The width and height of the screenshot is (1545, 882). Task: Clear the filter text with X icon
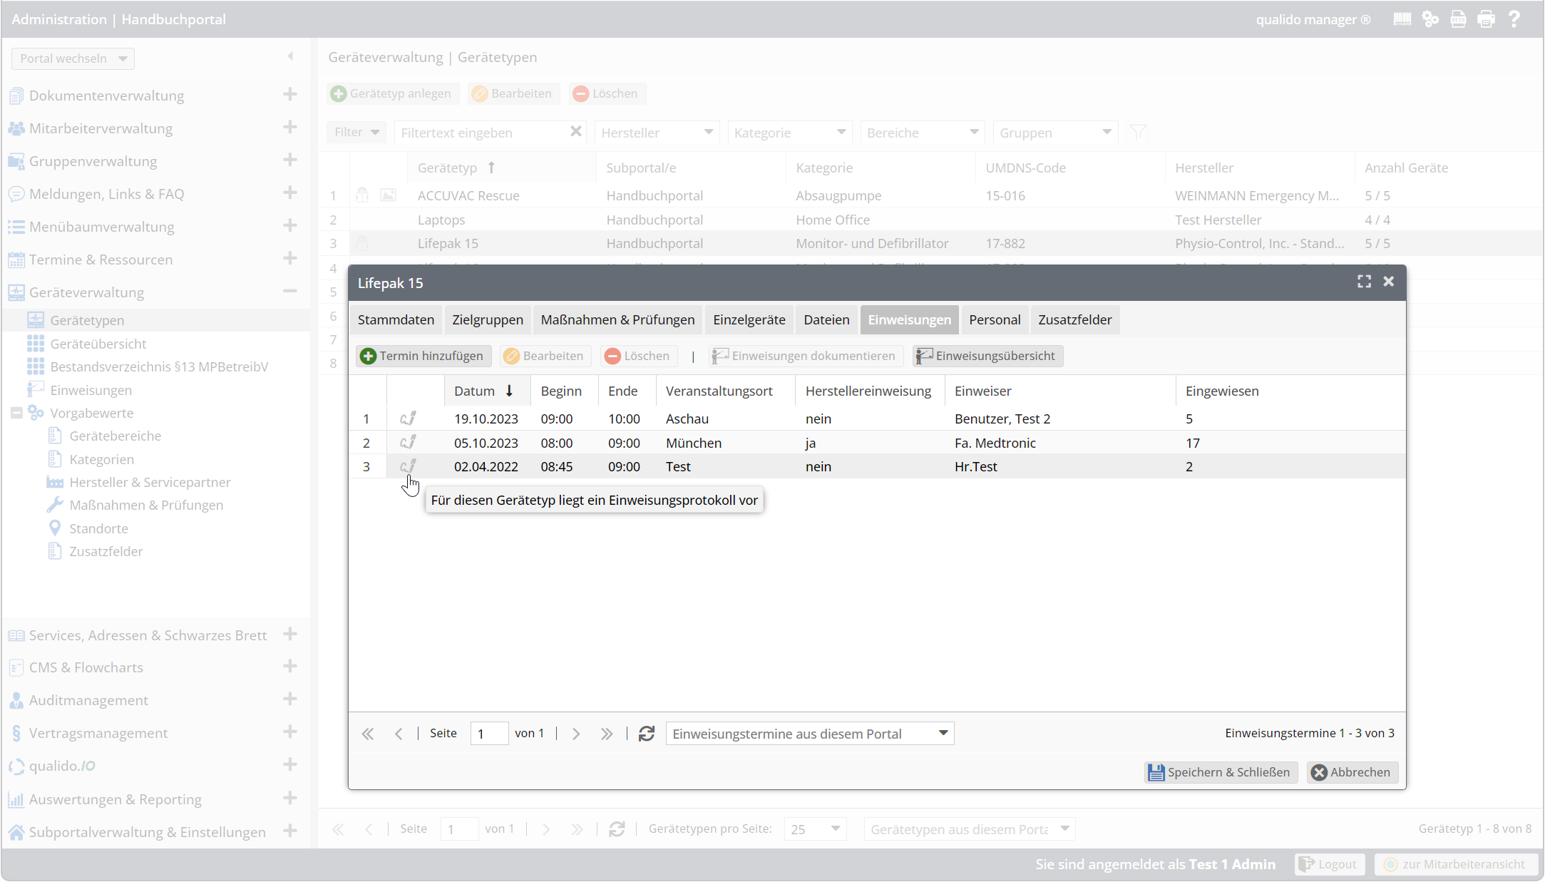click(x=576, y=131)
